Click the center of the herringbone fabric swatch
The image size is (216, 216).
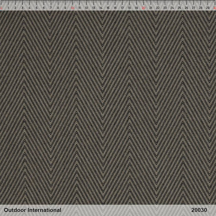(x=108, y=107)
